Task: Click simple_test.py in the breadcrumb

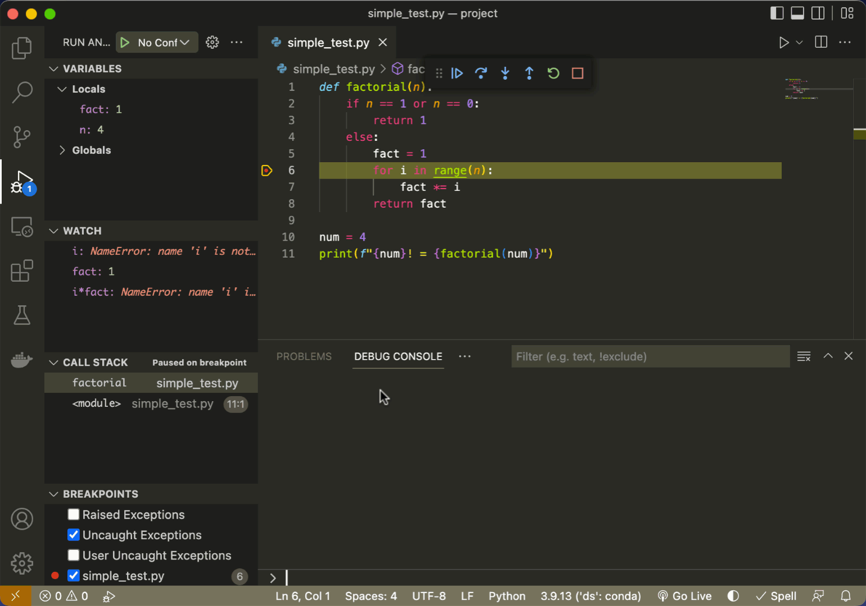Action: (x=333, y=69)
